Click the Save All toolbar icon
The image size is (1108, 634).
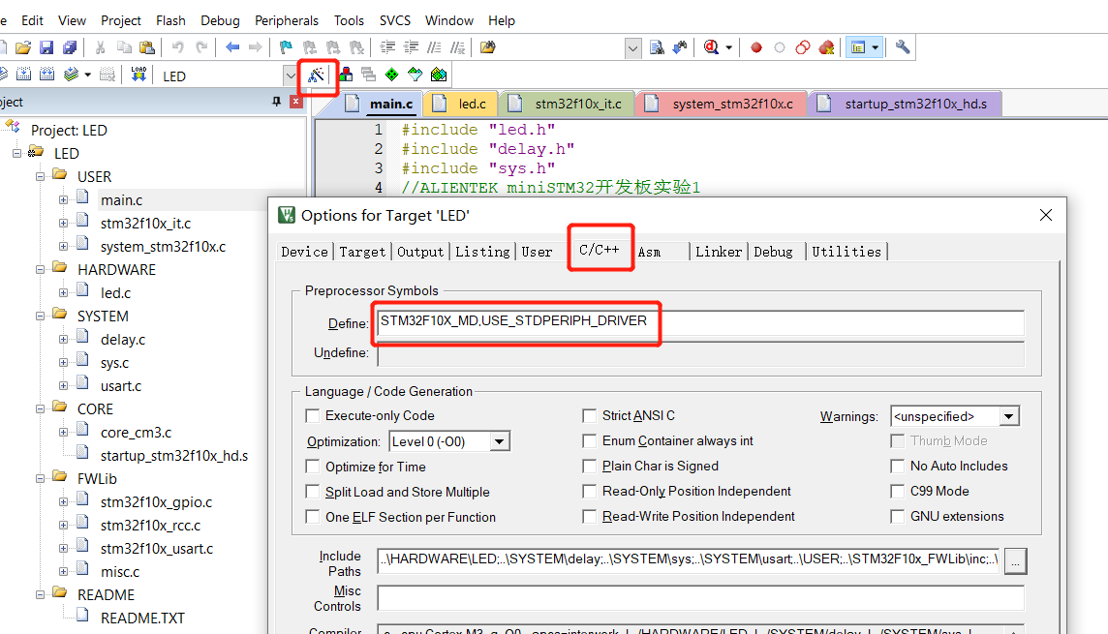coord(69,46)
